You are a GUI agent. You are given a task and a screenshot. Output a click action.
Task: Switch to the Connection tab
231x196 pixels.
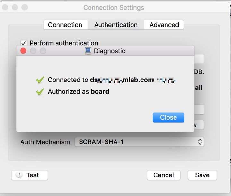pos(65,25)
